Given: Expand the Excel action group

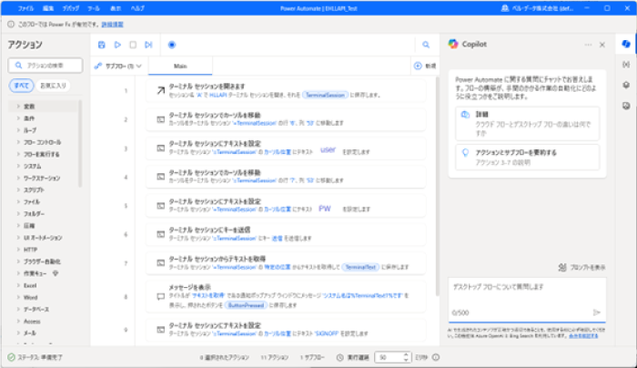Looking at the screenshot, I should click(31, 285).
